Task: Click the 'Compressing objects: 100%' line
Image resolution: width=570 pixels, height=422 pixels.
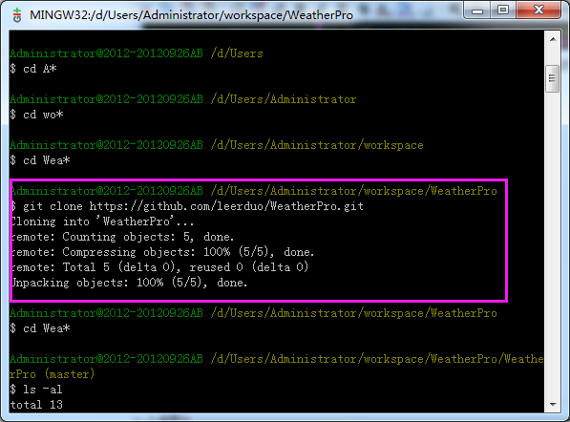Action: (162, 252)
